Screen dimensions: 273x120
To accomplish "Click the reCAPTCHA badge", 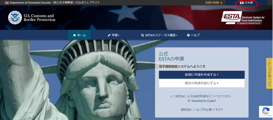I will [266, 112].
